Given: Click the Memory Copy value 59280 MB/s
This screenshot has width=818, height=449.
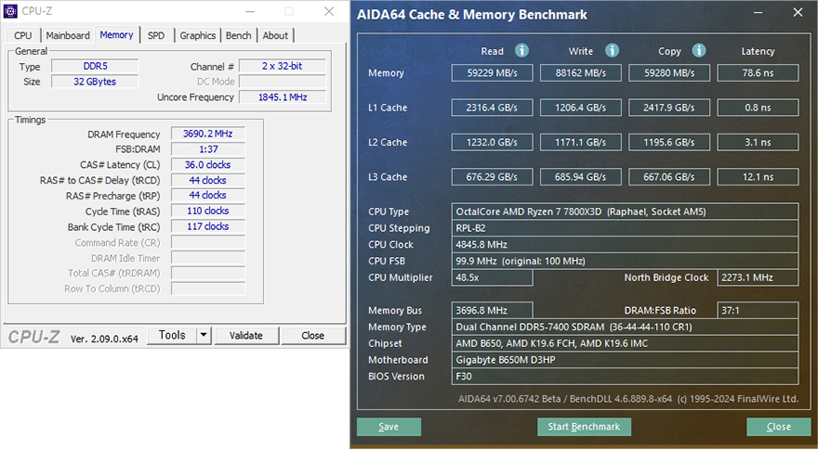Looking at the screenshot, I should (669, 73).
